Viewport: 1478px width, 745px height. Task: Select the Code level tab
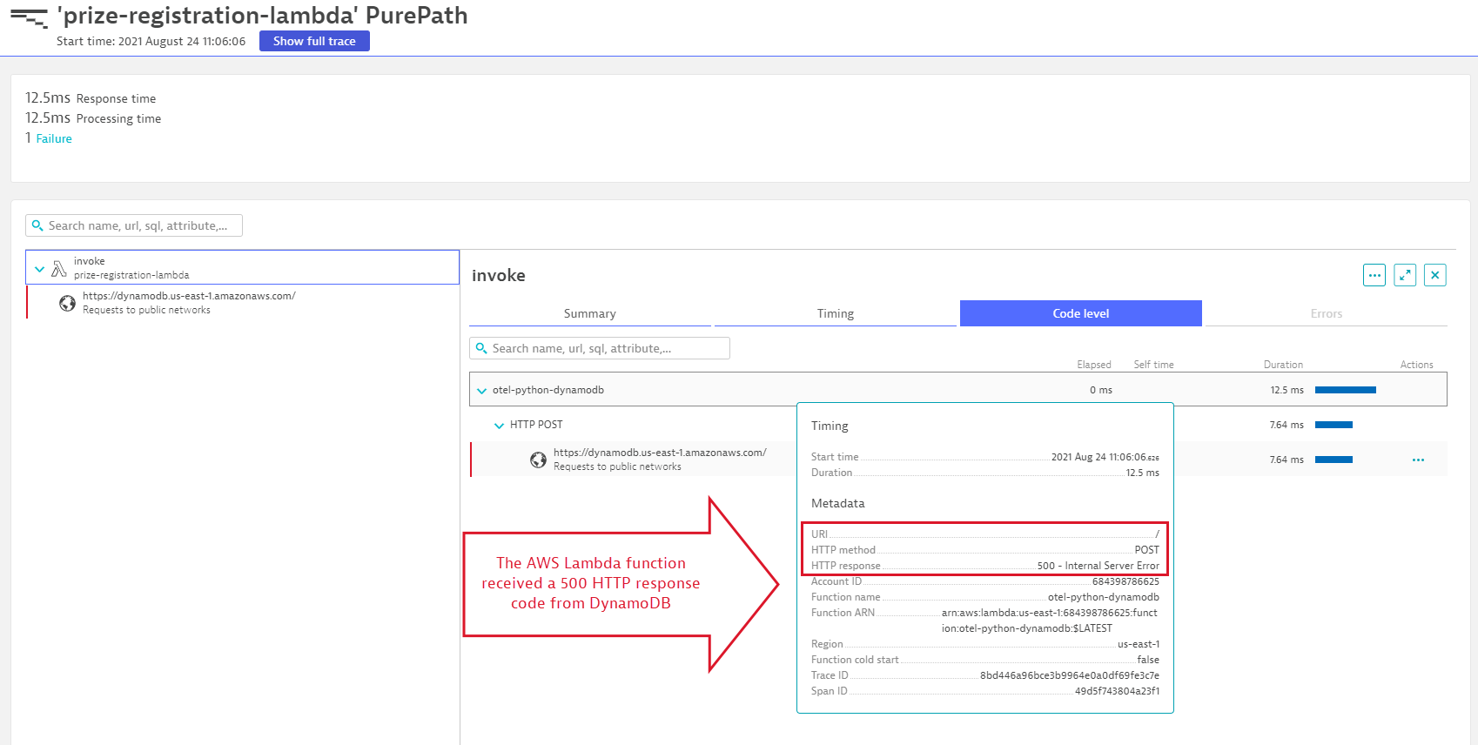pos(1081,313)
